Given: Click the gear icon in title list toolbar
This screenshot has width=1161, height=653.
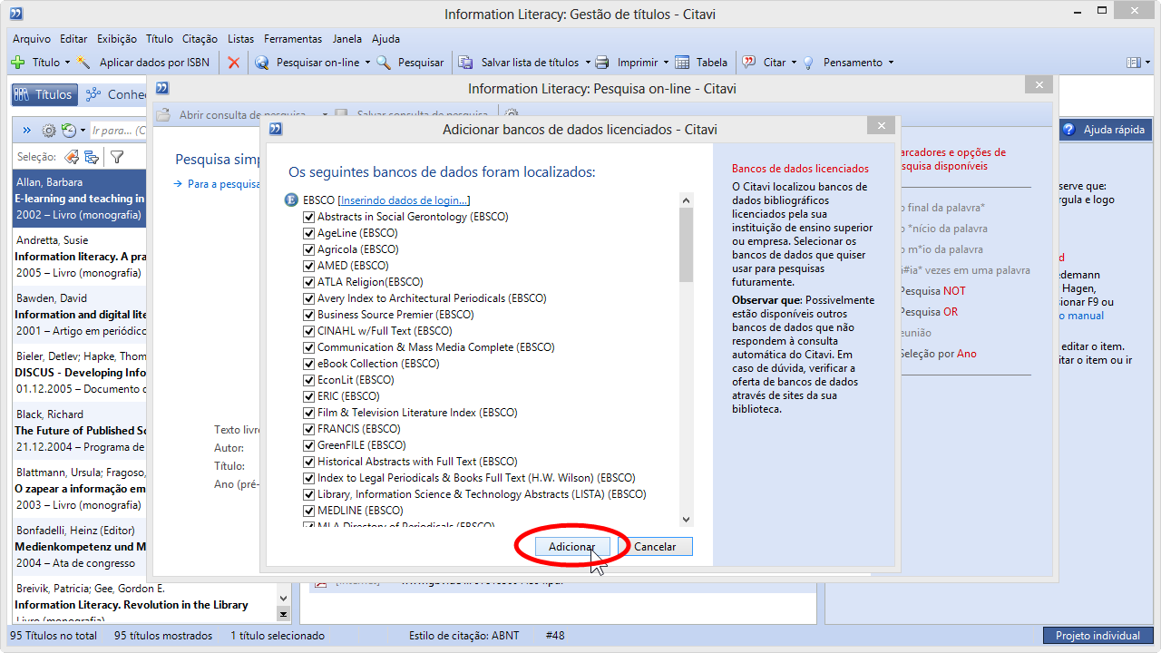Looking at the screenshot, I should (x=49, y=131).
